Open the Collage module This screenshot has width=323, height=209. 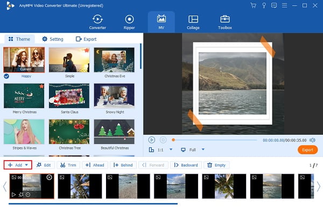coord(193,22)
